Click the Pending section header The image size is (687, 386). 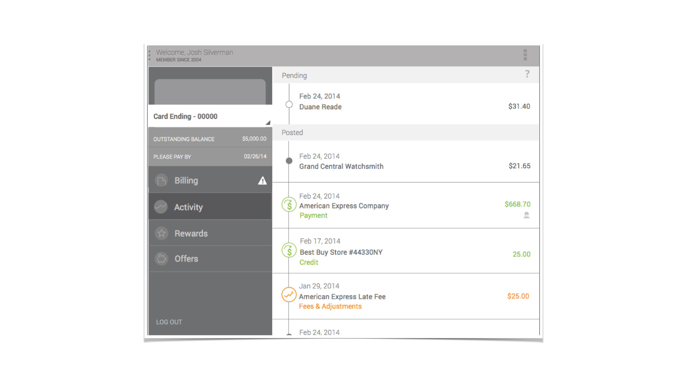point(406,75)
